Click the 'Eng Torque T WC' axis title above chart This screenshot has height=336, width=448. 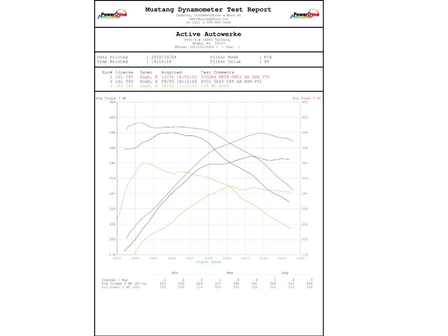click(x=111, y=98)
